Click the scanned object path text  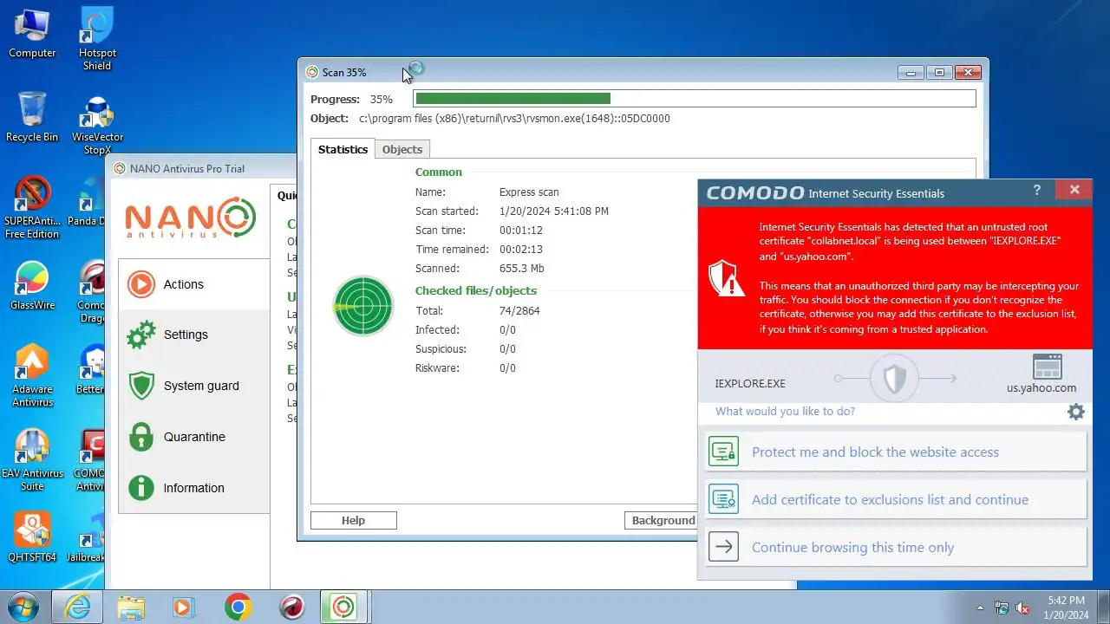(x=514, y=118)
